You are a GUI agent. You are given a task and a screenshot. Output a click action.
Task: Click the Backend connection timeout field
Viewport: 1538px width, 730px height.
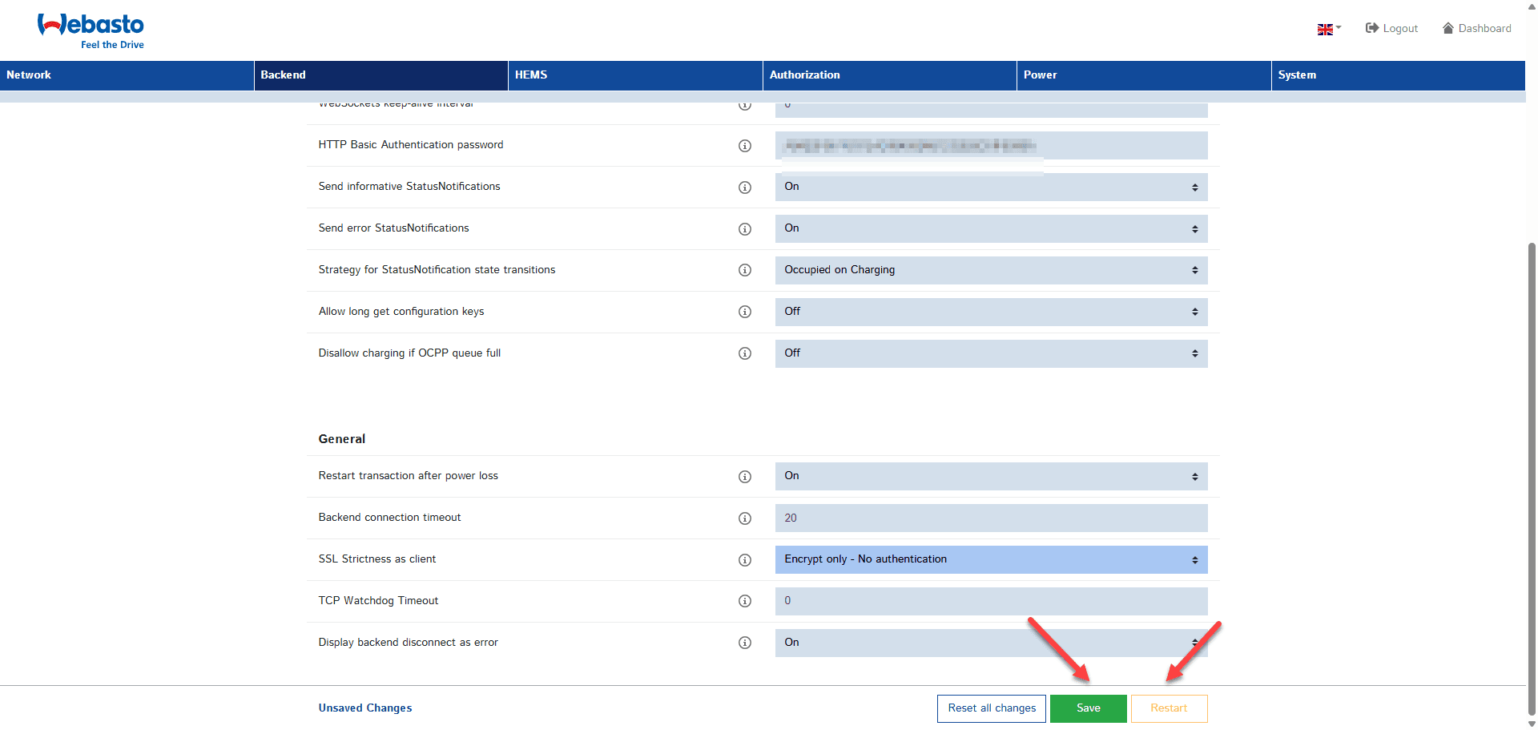click(x=991, y=518)
